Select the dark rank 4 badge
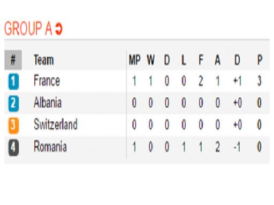 (x=13, y=147)
